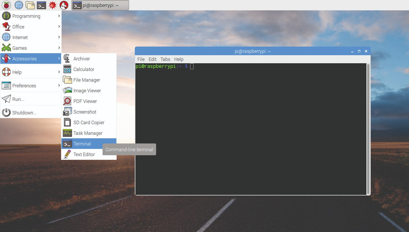This screenshot has width=409, height=232.
Task: Open Calculator from Accessories submenu
Action: tap(84, 69)
